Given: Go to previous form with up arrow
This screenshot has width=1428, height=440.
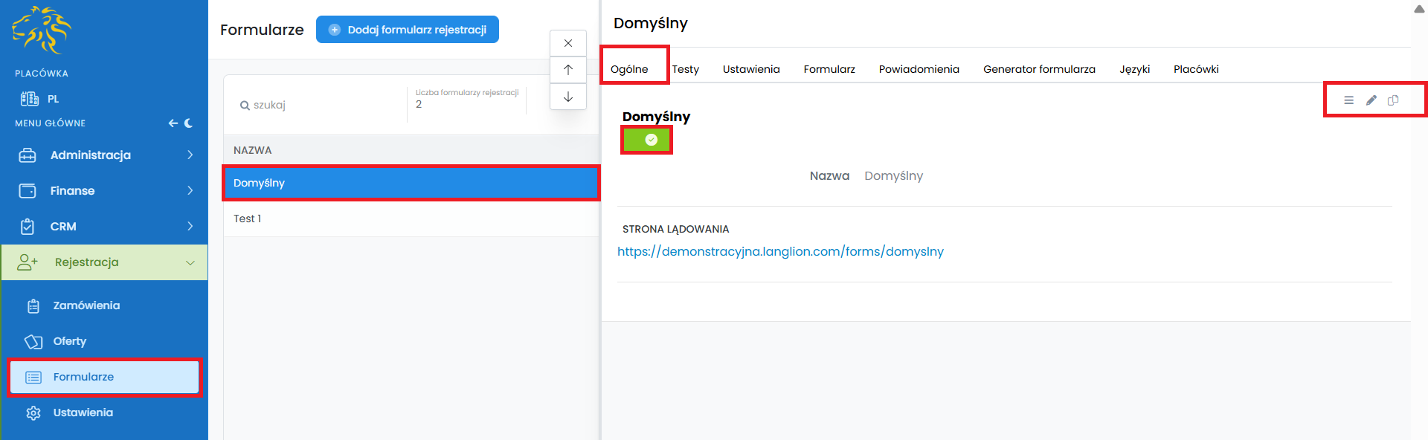Looking at the screenshot, I should 568,70.
